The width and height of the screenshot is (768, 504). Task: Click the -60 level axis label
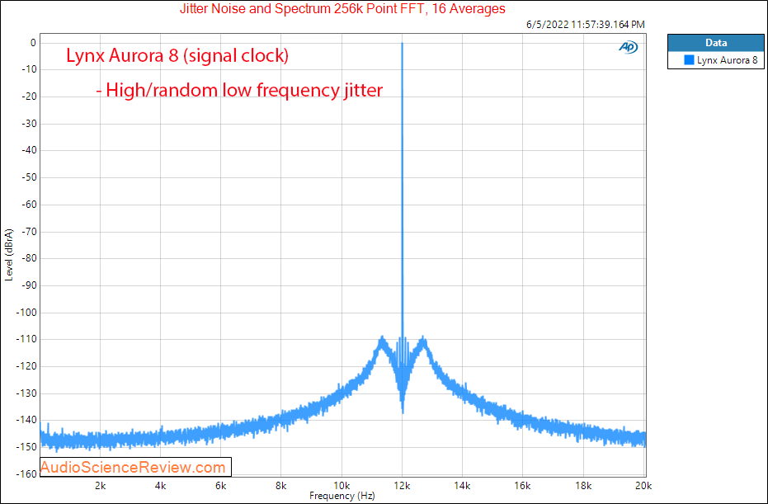click(29, 205)
